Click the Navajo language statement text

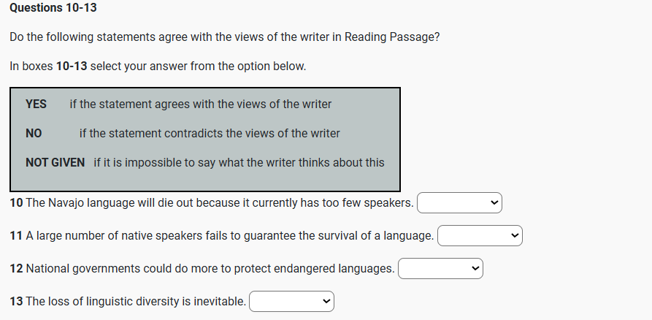219,202
